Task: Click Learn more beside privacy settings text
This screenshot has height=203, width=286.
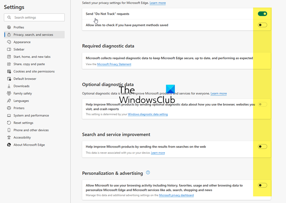Action: tap(158, 3)
